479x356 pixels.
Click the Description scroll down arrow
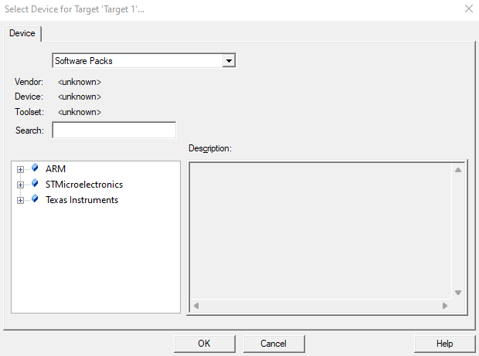click(457, 293)
